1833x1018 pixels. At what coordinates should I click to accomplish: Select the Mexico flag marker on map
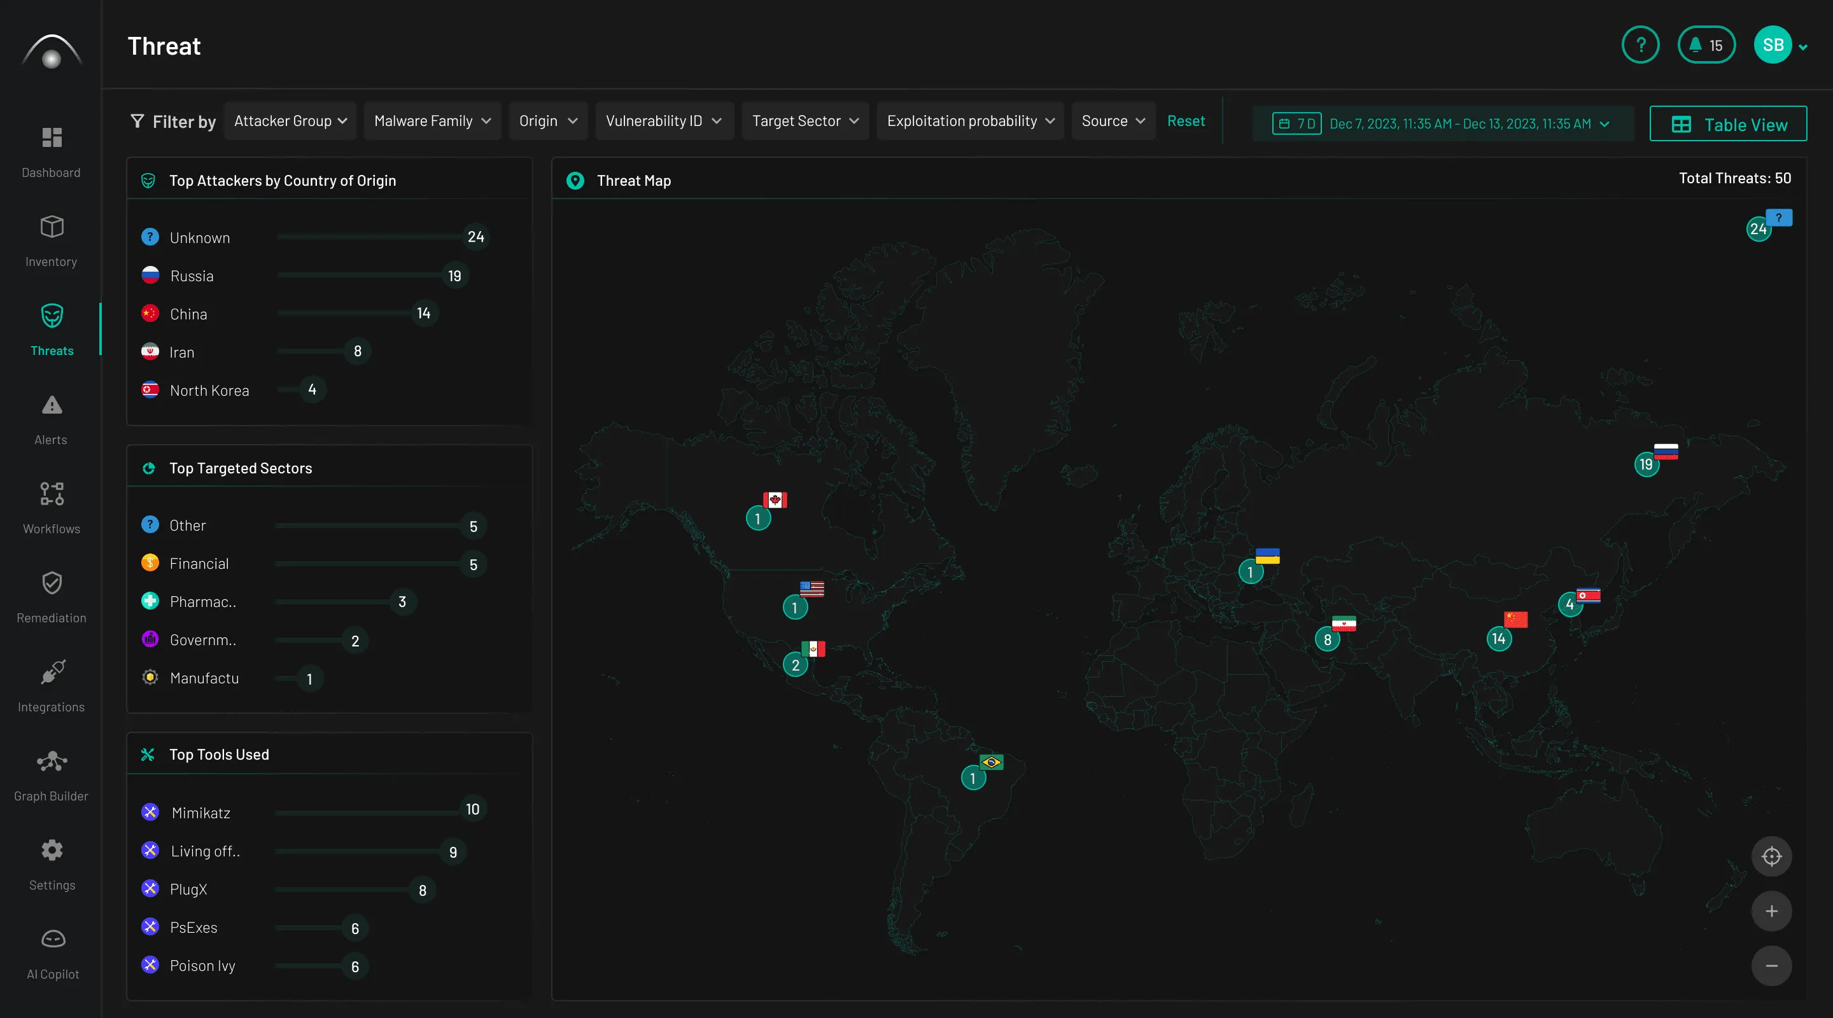(x=804, y=657)
